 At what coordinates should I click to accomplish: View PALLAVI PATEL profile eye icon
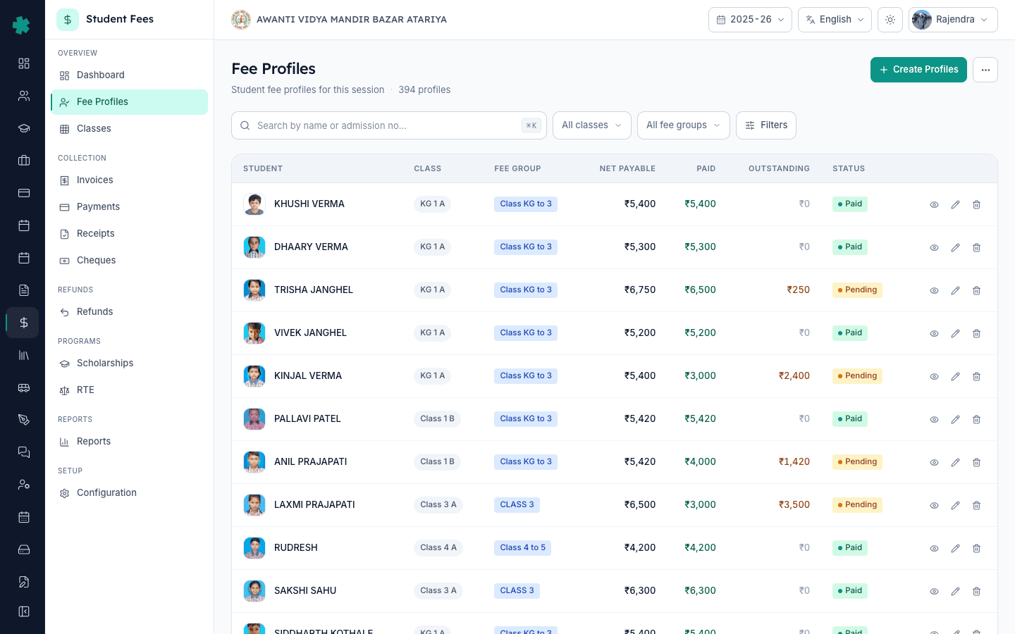[x=934, y=419]
